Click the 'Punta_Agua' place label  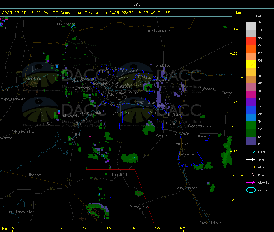[x=139, y=207]
